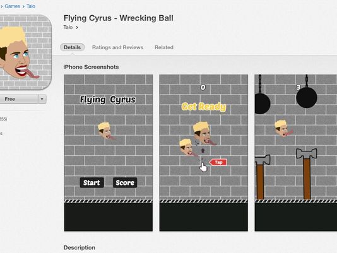Expand the Talo developer chevron under title
337x253 pixels.
(x=77, y=28)
